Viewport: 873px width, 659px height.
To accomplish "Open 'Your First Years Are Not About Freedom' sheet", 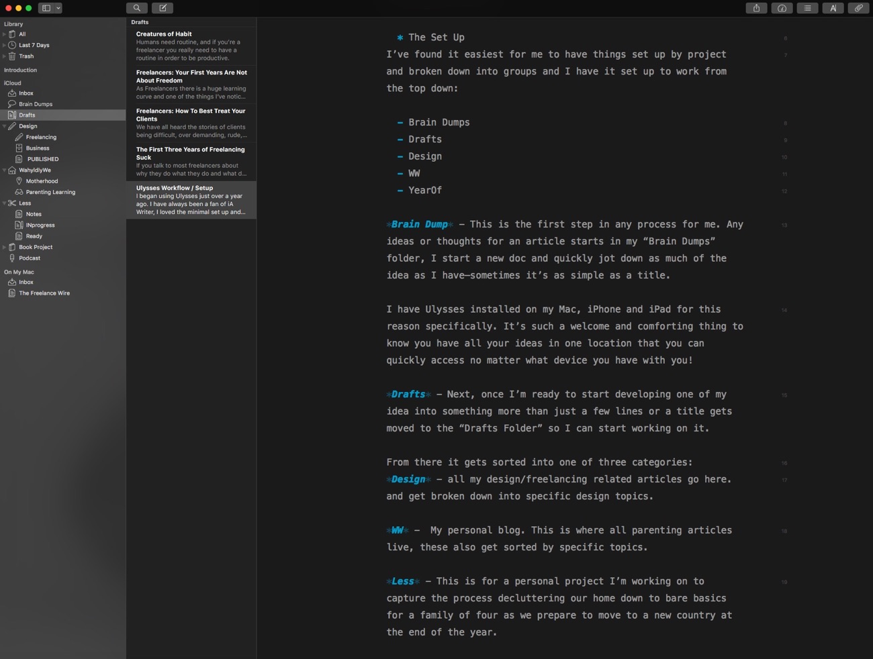I will [191, 85].
